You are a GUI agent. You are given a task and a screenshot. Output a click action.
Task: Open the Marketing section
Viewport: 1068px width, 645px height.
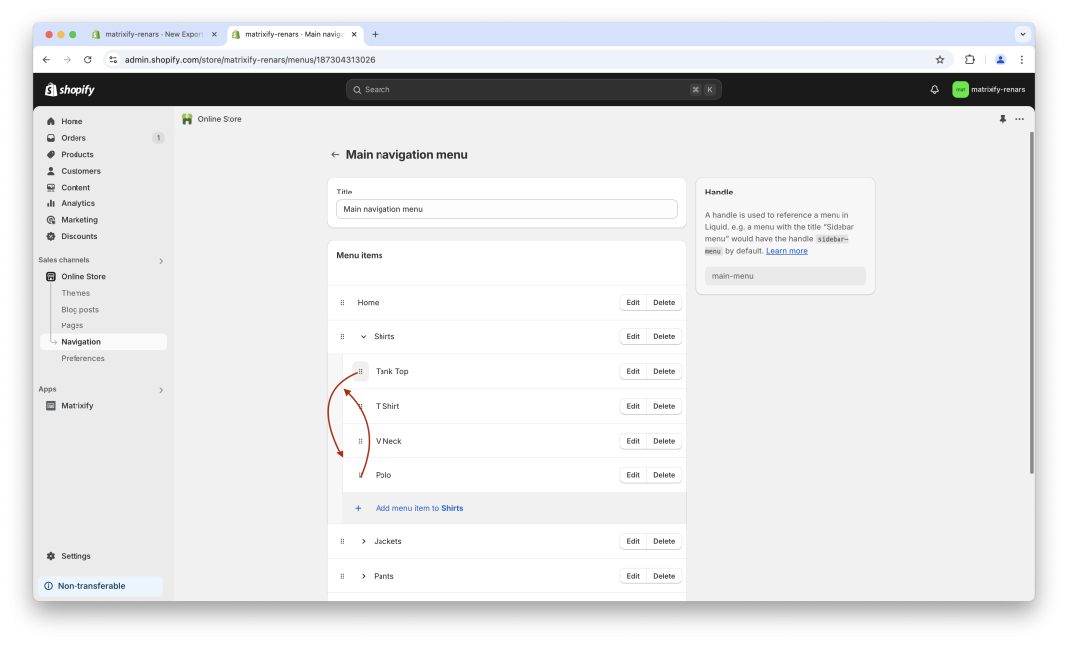tap(78, 219)
